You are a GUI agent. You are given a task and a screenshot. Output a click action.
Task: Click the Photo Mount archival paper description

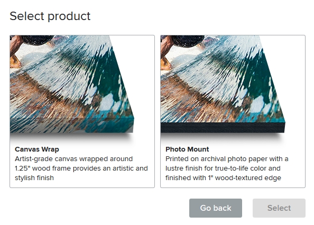click(227, 168)
